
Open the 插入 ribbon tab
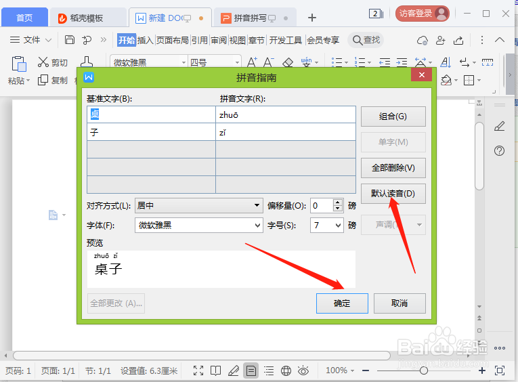[x=146, y=41]
